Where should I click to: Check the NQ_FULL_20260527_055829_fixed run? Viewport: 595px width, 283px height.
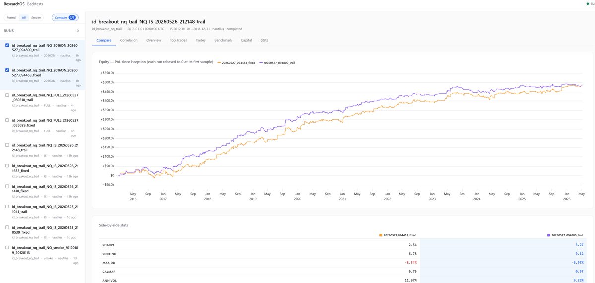click(7, 120)
